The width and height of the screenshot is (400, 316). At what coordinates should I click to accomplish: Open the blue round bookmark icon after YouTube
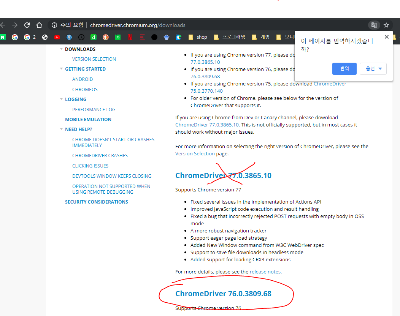pos(69,37)
